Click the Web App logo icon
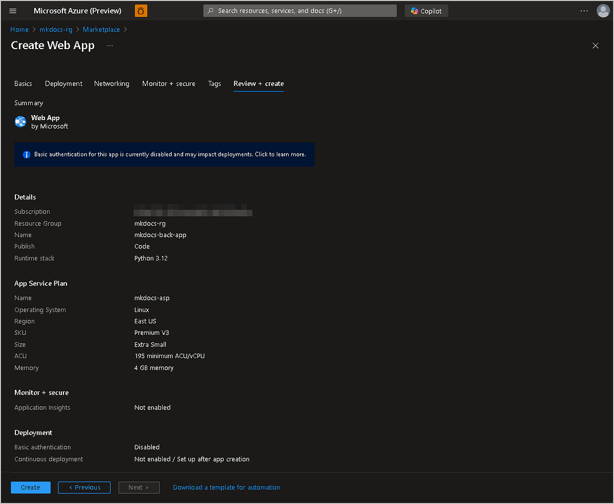Screen dimensions: 614x504 coord(20,122)
